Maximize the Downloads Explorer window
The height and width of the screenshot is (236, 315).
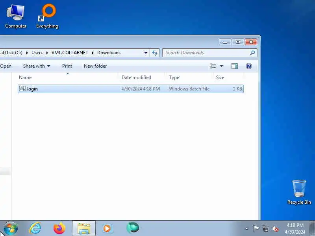pos(238,42)
